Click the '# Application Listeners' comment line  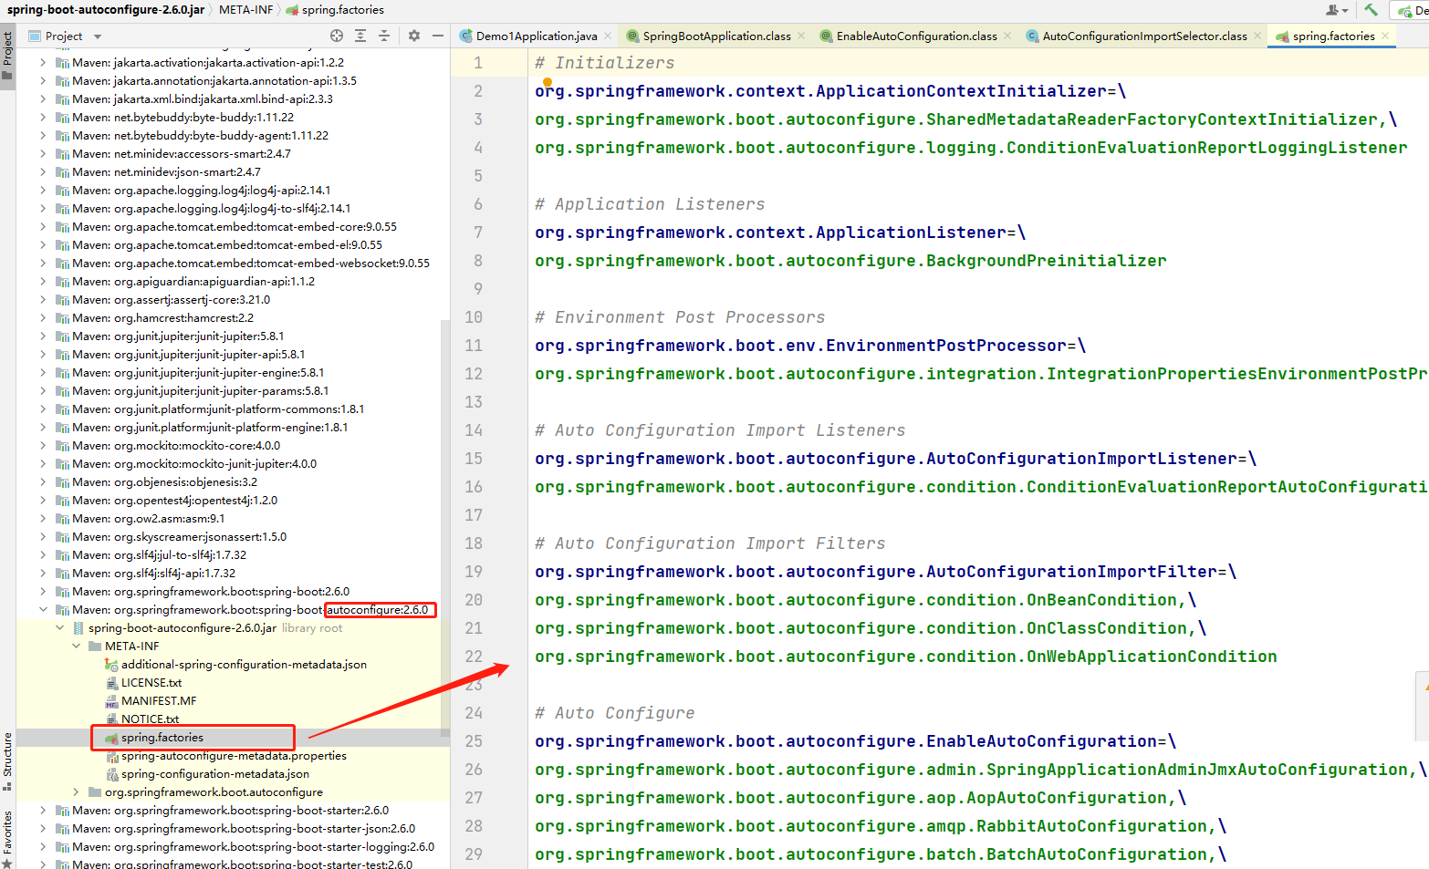650,204
